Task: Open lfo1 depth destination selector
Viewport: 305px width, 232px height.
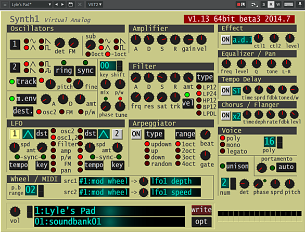Action: 175,181
